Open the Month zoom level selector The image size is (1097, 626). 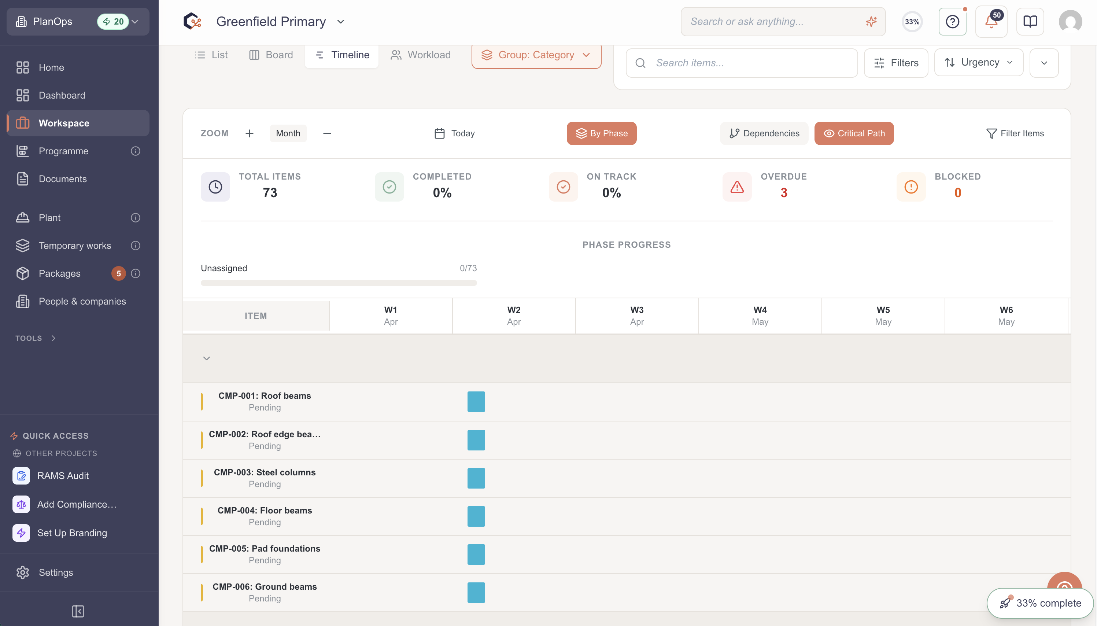(x=288, y=133)
